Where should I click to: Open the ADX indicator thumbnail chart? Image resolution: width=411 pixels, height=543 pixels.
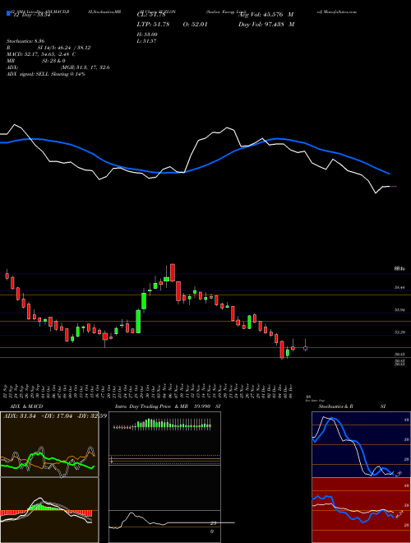(x=49, y=444)
